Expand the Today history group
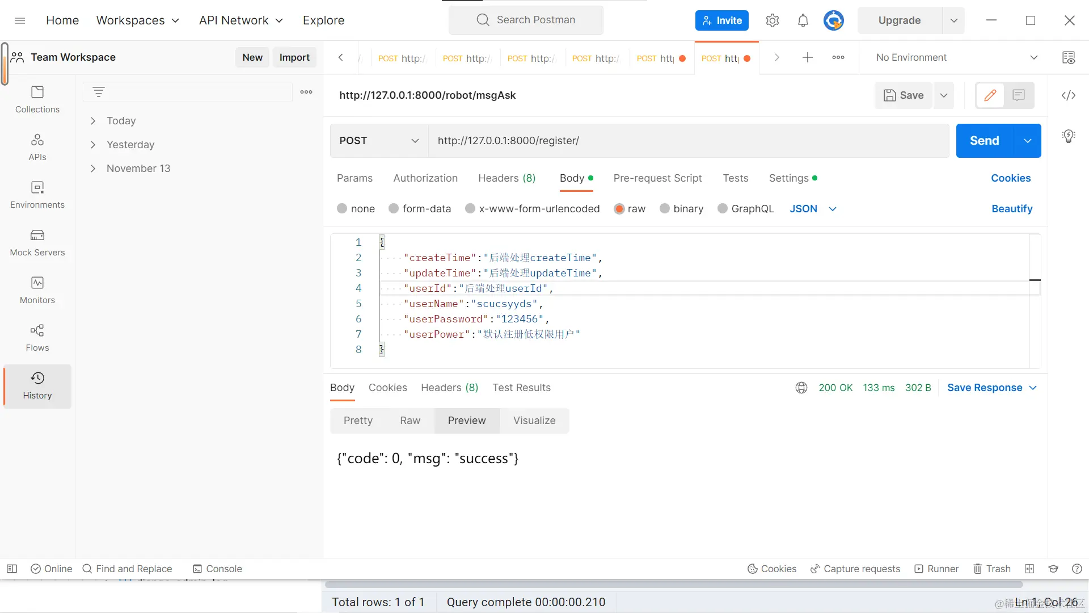 pyautogui.click(x=93, y=121)
